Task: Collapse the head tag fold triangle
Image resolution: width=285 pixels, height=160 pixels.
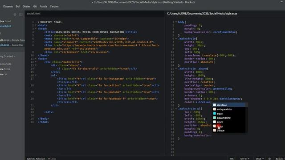Action: tap(36, 28)
